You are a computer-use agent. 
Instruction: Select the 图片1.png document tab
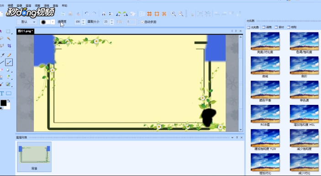pyautogui.click(x=26, y=31)
